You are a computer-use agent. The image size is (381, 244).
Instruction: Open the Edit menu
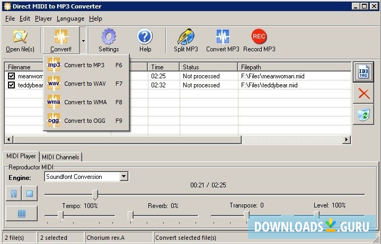pyautogui.click(x=25, y=19)
